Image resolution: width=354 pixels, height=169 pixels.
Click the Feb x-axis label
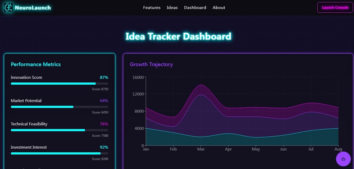173,149
